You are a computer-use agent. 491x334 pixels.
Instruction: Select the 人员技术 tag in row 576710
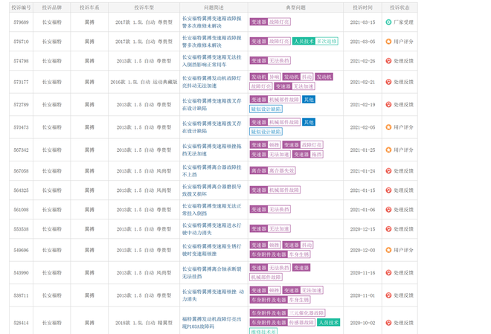tap(303, 42)
